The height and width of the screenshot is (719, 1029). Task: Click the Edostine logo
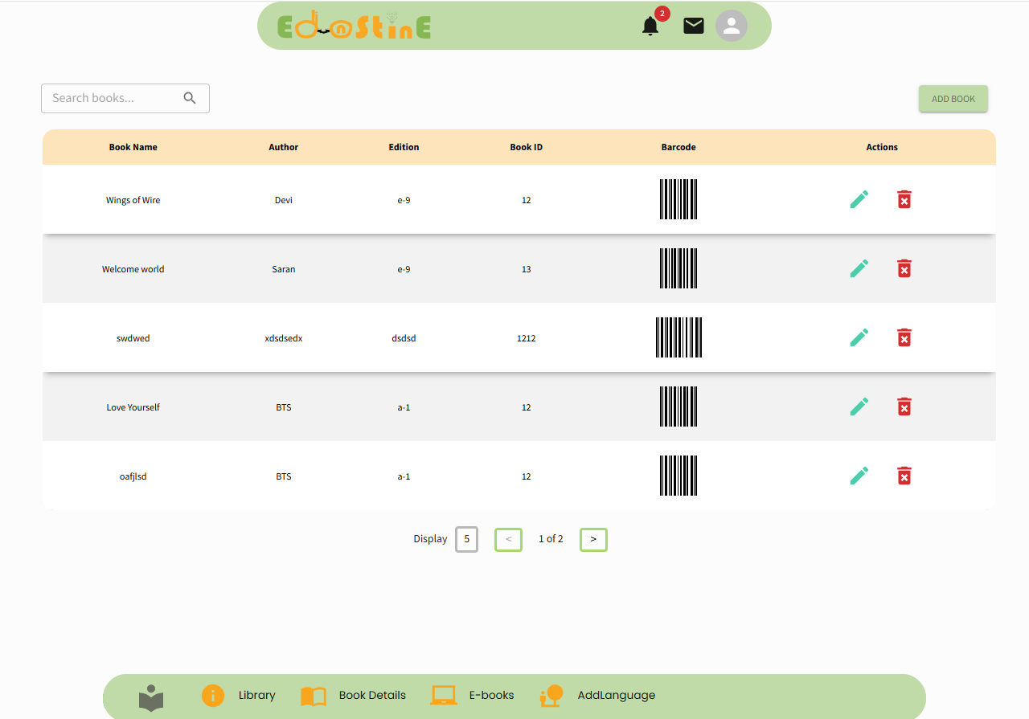coord(354,27)
